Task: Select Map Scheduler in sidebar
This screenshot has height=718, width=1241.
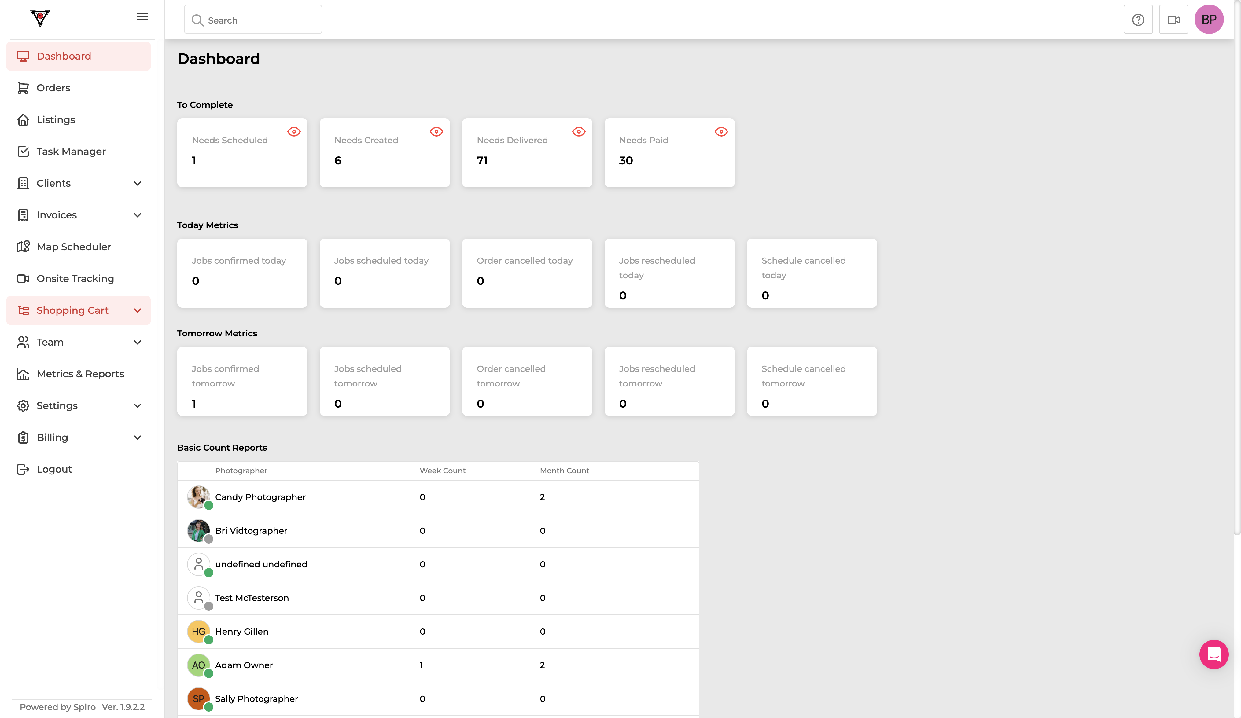Action: click(79, 247)
